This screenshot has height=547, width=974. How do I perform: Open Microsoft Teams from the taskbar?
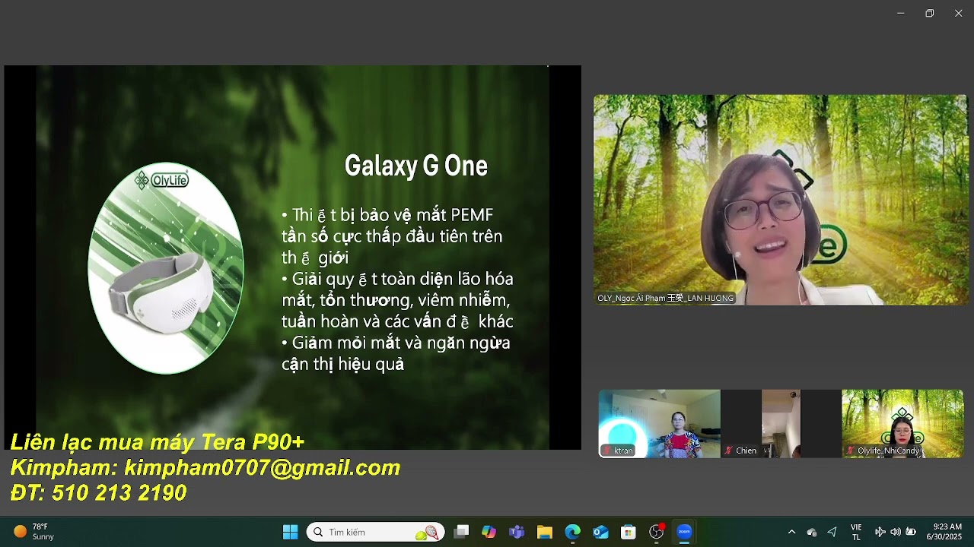pyautogui.click(x=517, y=532)
